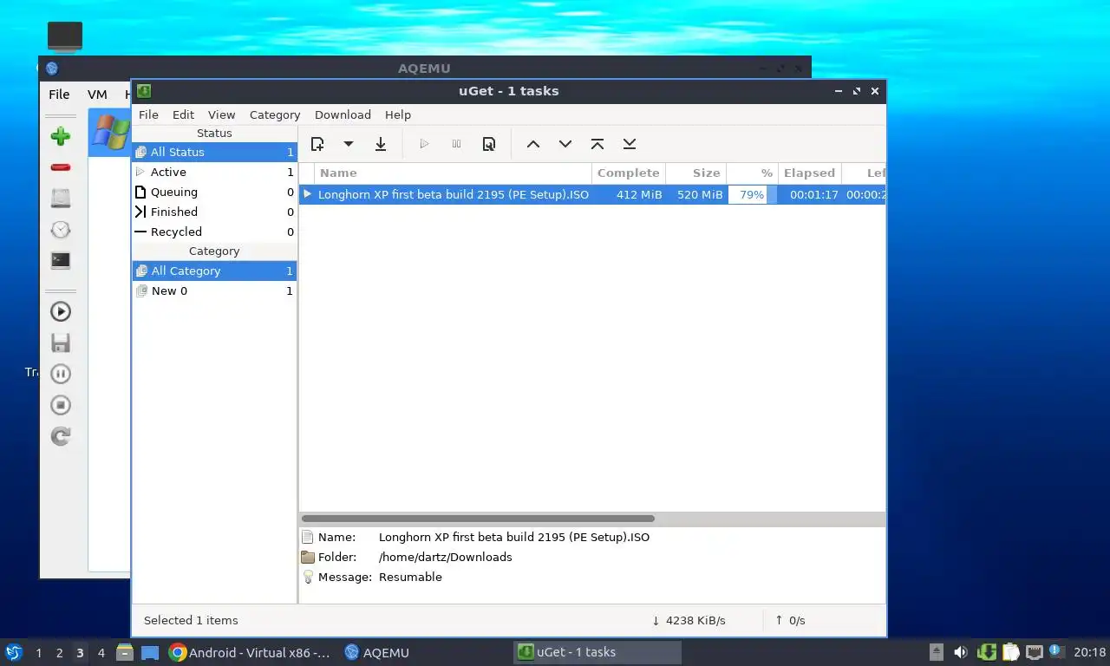
Task: Click the pause VM icon in AQEMU
Action: tap(61, 374)
